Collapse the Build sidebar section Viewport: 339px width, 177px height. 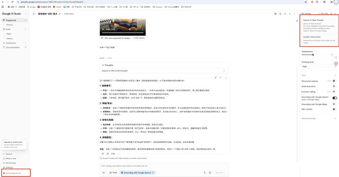[26, 29]
